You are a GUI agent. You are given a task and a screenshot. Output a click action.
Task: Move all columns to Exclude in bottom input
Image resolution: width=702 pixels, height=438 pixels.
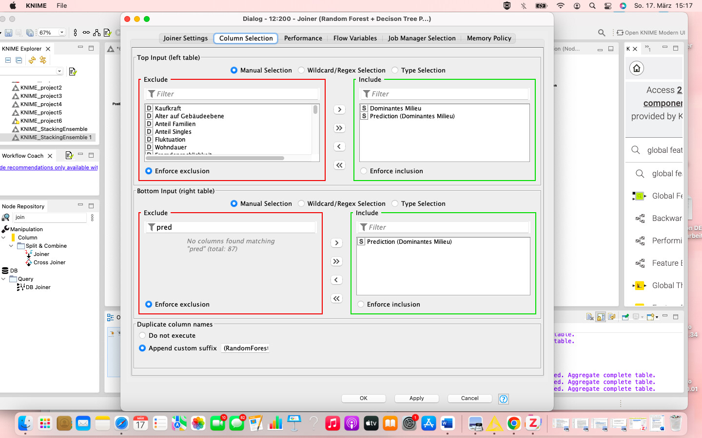tap(336, 298)
